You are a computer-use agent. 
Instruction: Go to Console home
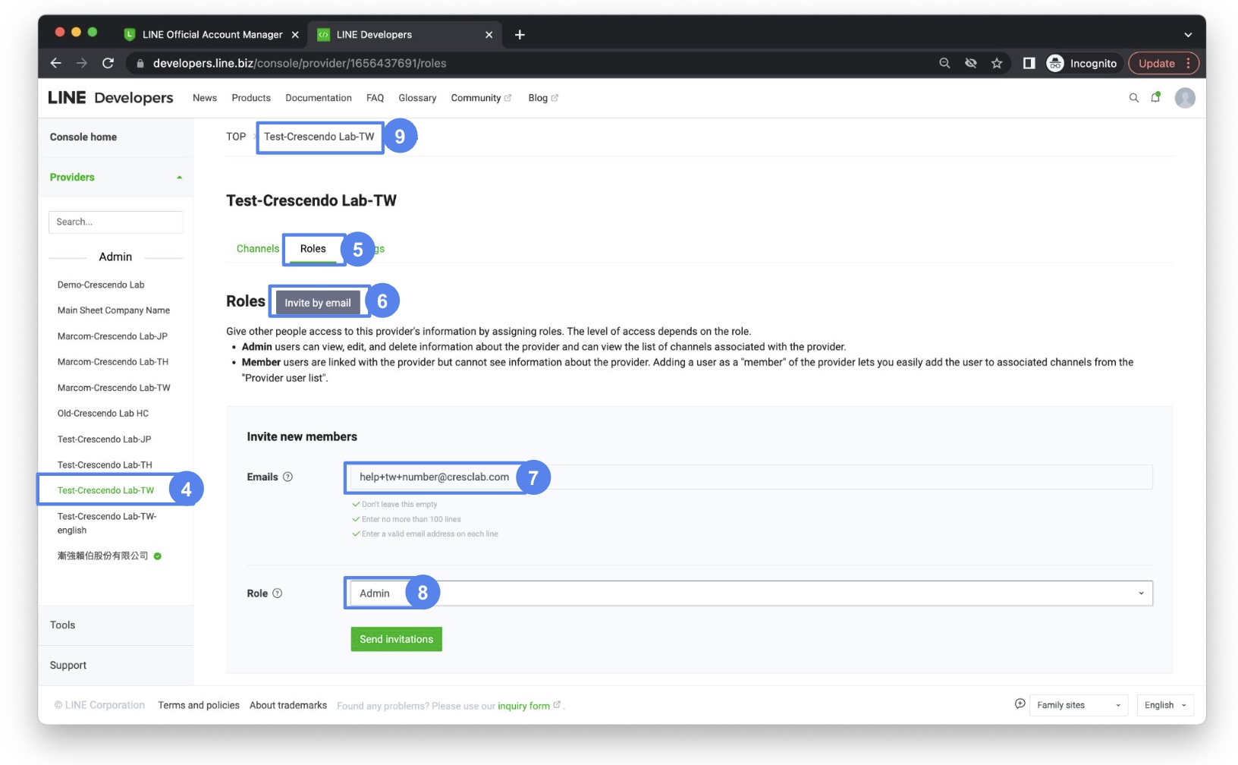point(83,137)
